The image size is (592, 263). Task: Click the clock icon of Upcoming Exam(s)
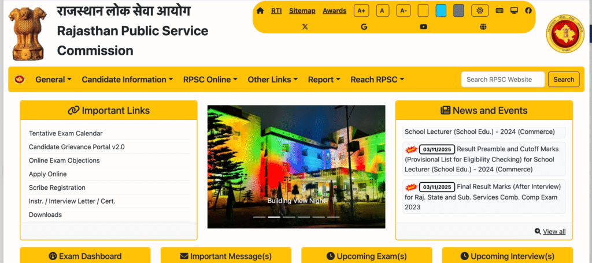[330, 256]
